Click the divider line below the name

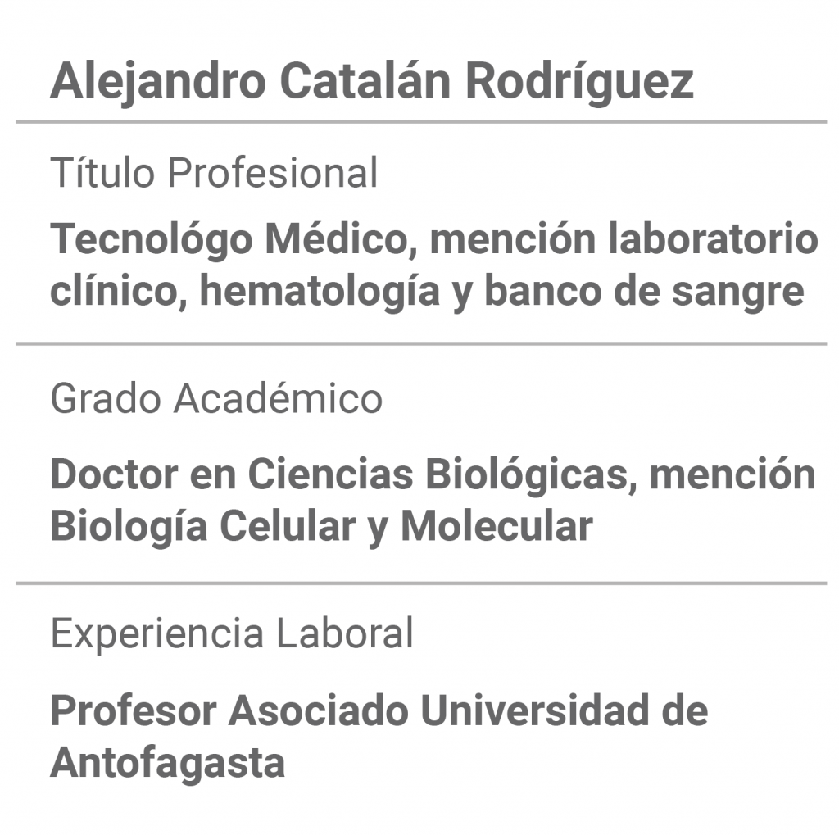[x=421, y=122]
